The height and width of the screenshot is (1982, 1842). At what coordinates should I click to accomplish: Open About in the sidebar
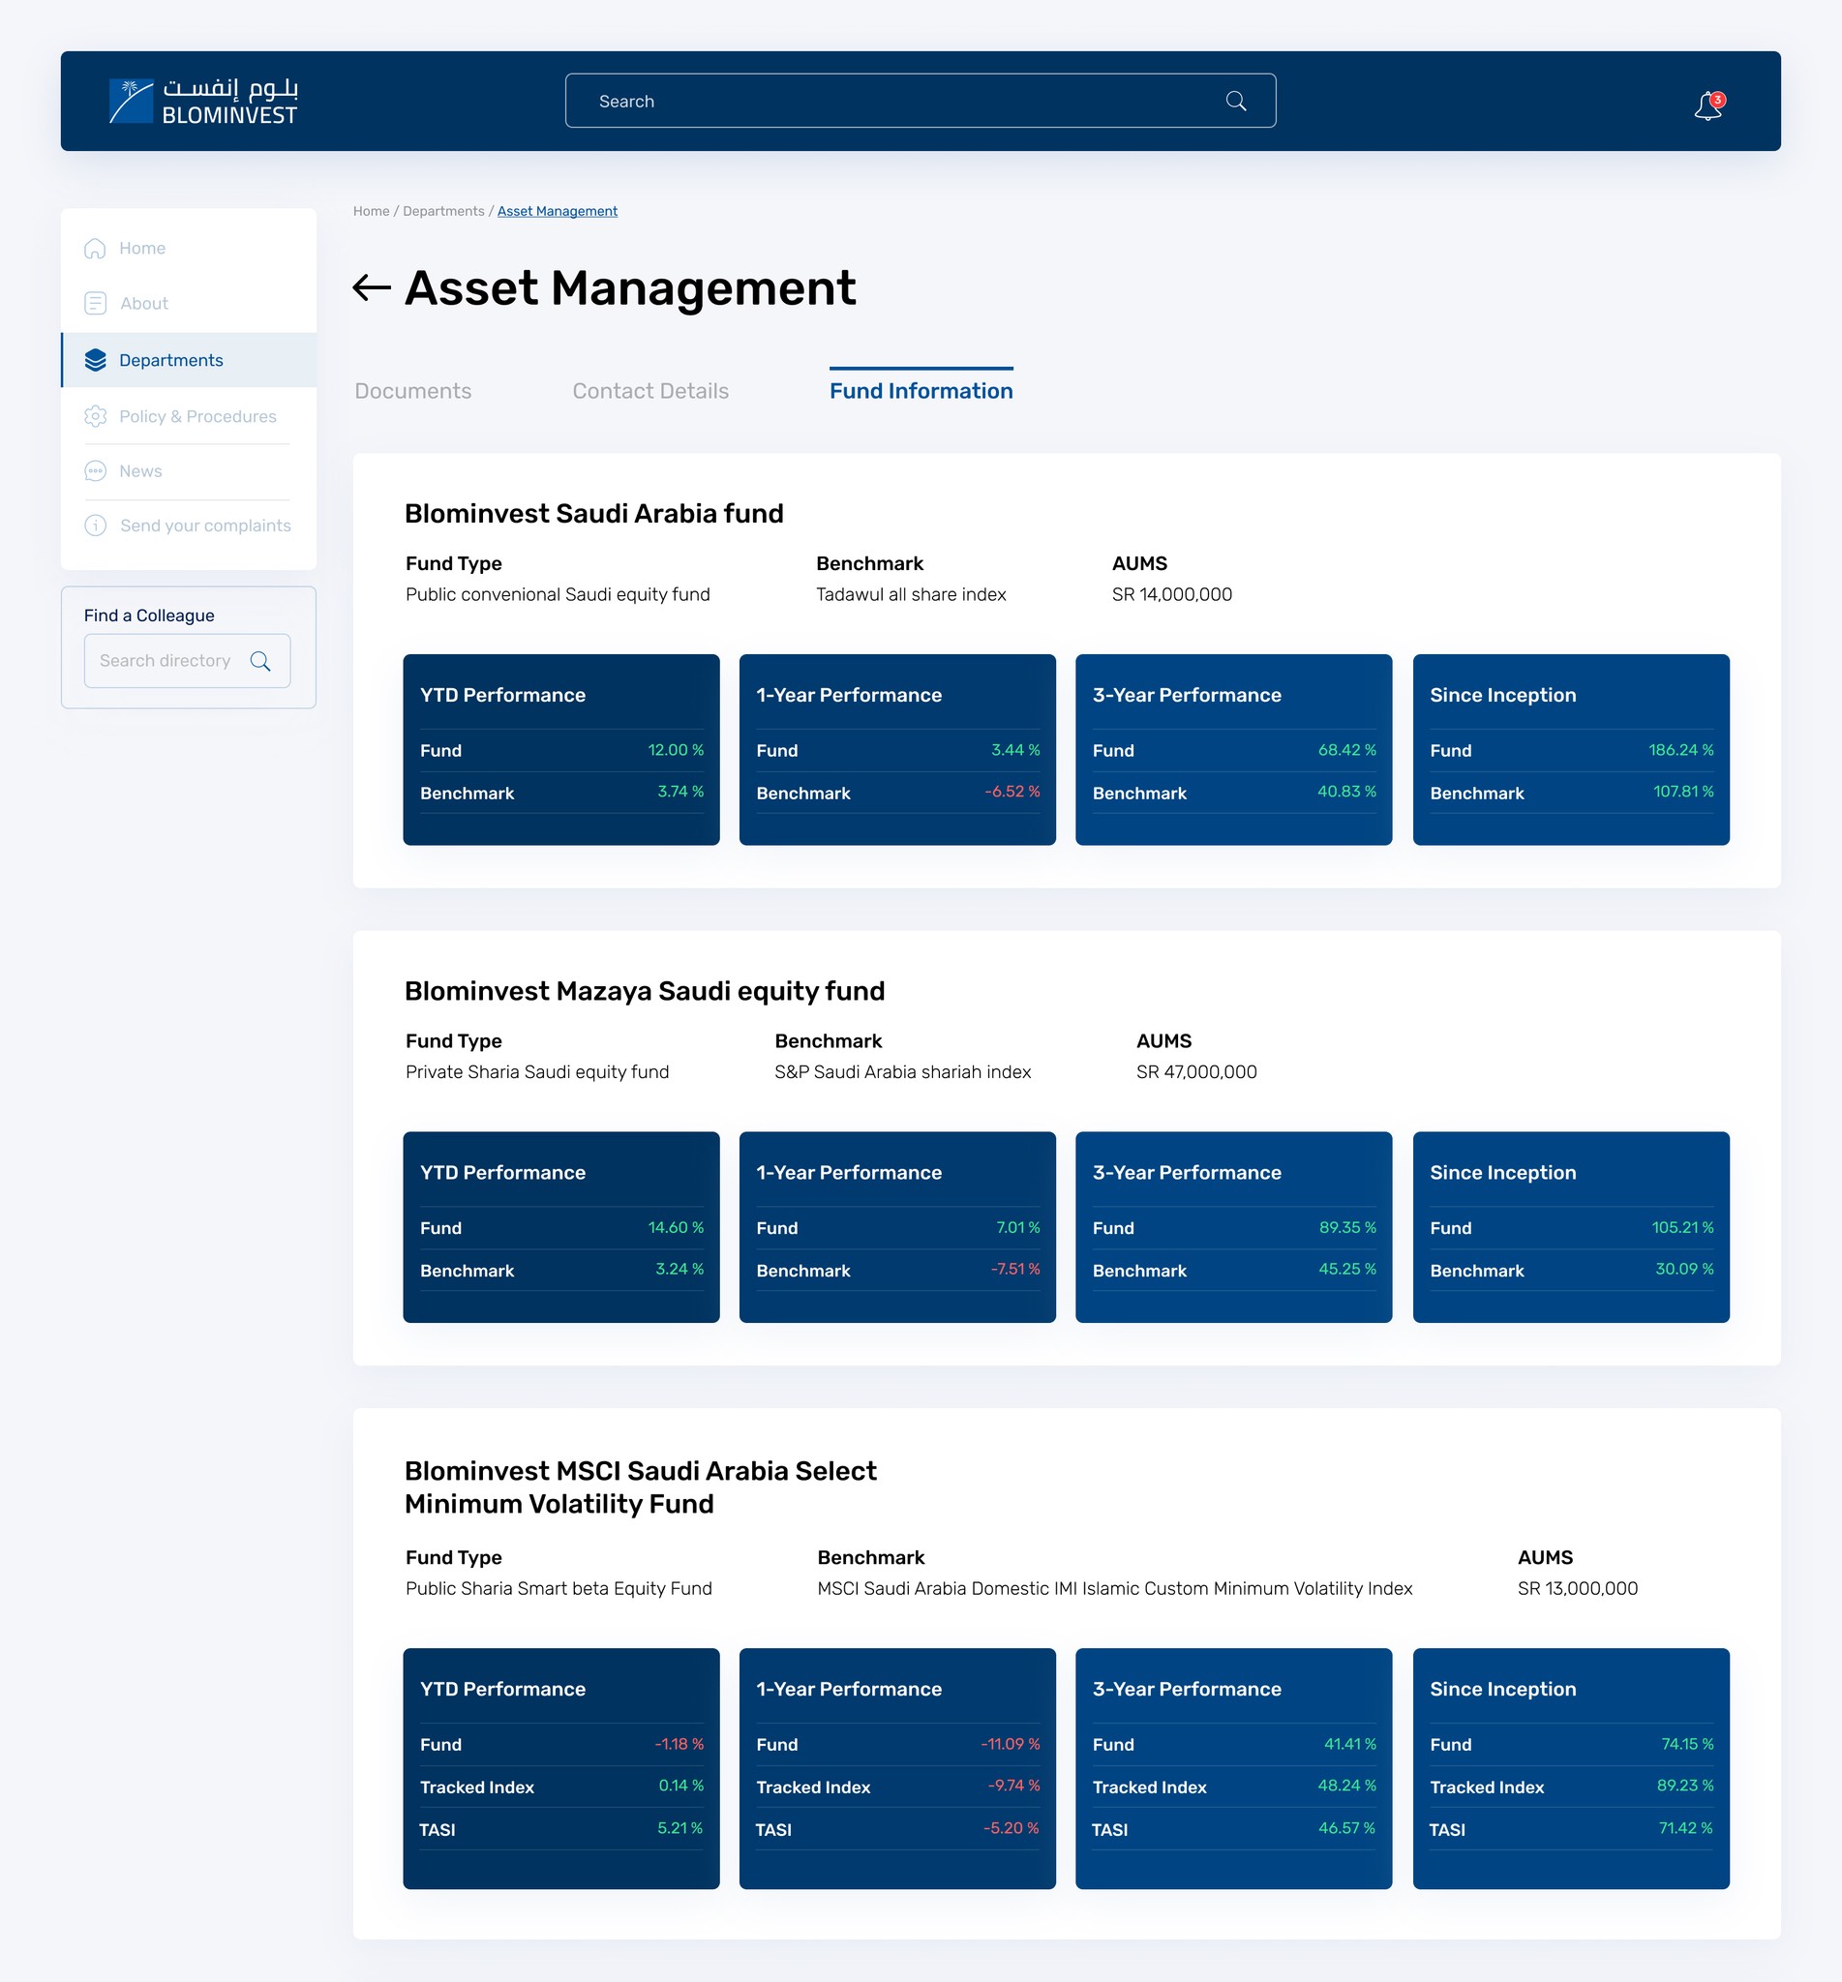pyautogui.click(x=189, y=303)
